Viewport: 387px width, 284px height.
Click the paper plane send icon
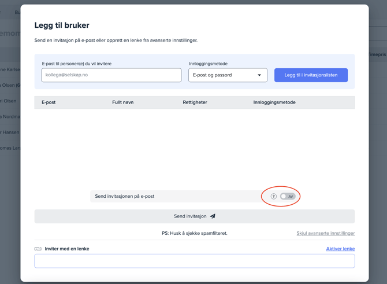(213, 216)
